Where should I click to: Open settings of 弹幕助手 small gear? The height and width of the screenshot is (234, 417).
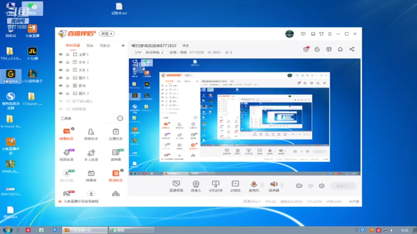(72, 128)
